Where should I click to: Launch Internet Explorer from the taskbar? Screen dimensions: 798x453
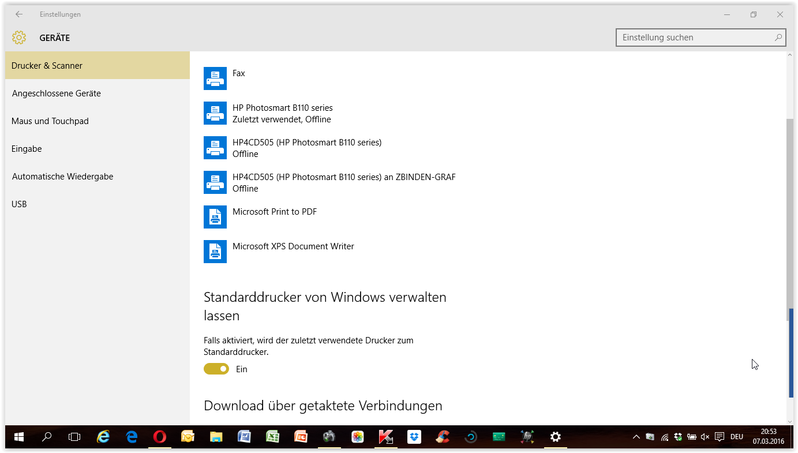click(x=103, y=437)
